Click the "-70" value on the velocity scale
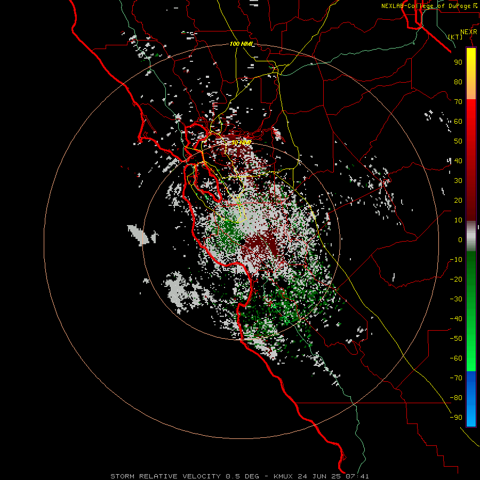 [456, 378]
